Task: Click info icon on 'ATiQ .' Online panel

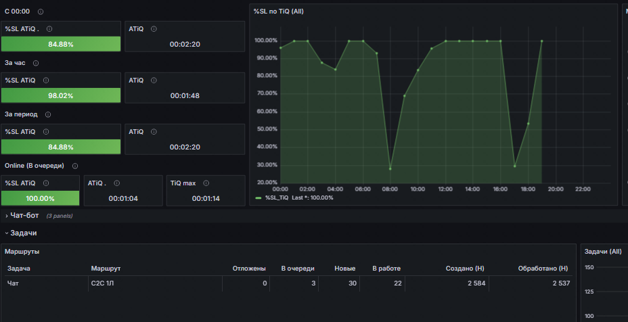Action: (116, 183)
